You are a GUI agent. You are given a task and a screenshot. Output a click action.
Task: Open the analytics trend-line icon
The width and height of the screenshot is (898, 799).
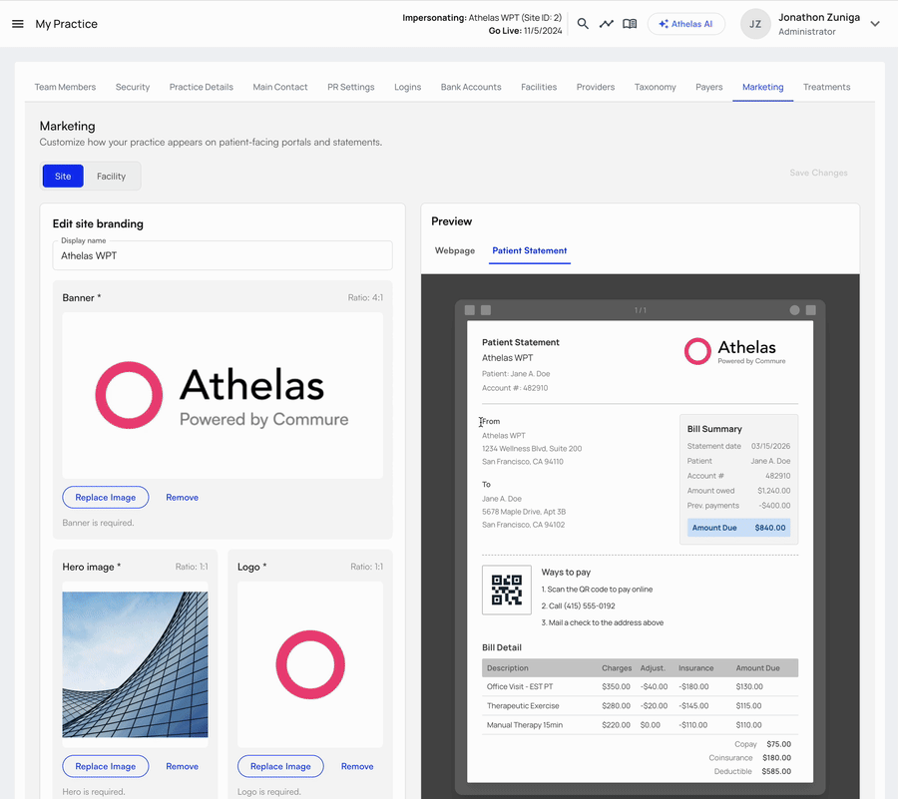pos(607,24)
